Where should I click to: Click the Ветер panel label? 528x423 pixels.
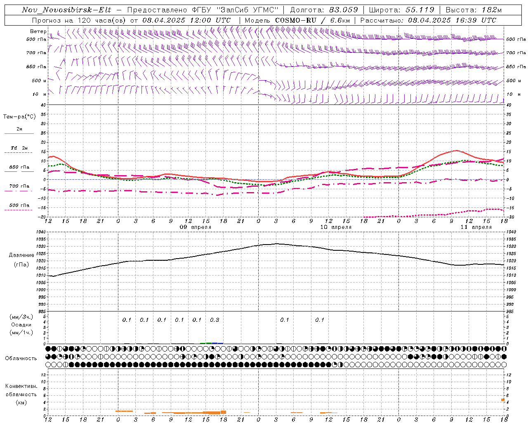tap(38, 31)
